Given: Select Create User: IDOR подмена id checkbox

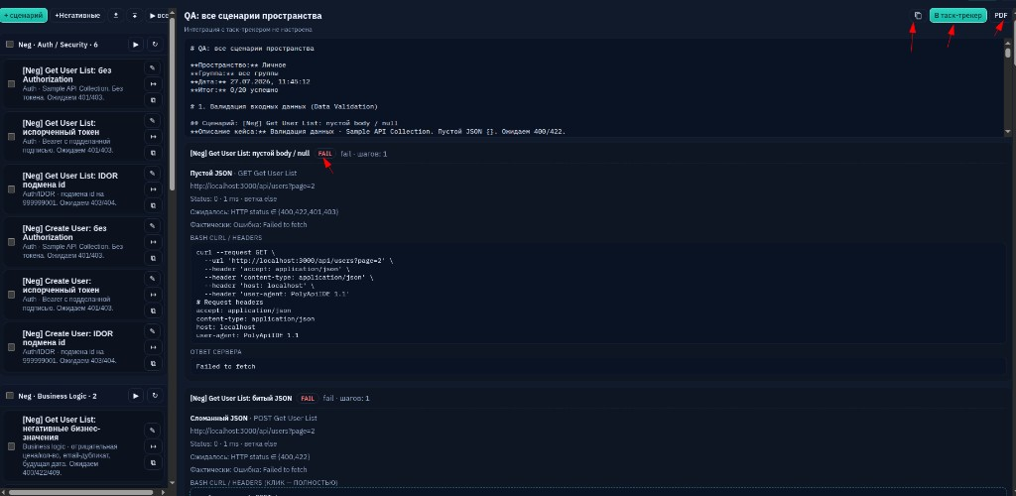Looking at the screenshot, I should point(11,348).
